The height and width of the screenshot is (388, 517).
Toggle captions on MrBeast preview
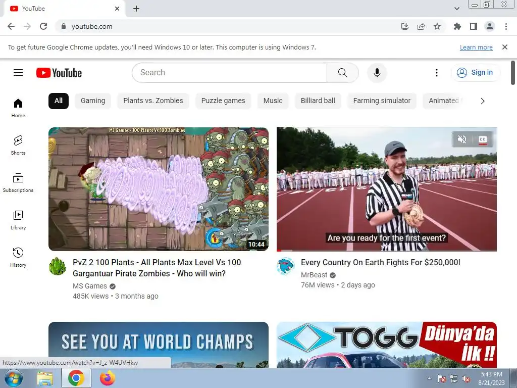483,139
